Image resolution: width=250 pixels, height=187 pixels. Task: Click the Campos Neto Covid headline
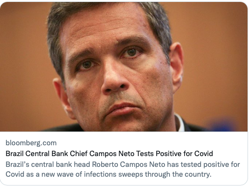(x=109, y=154)
